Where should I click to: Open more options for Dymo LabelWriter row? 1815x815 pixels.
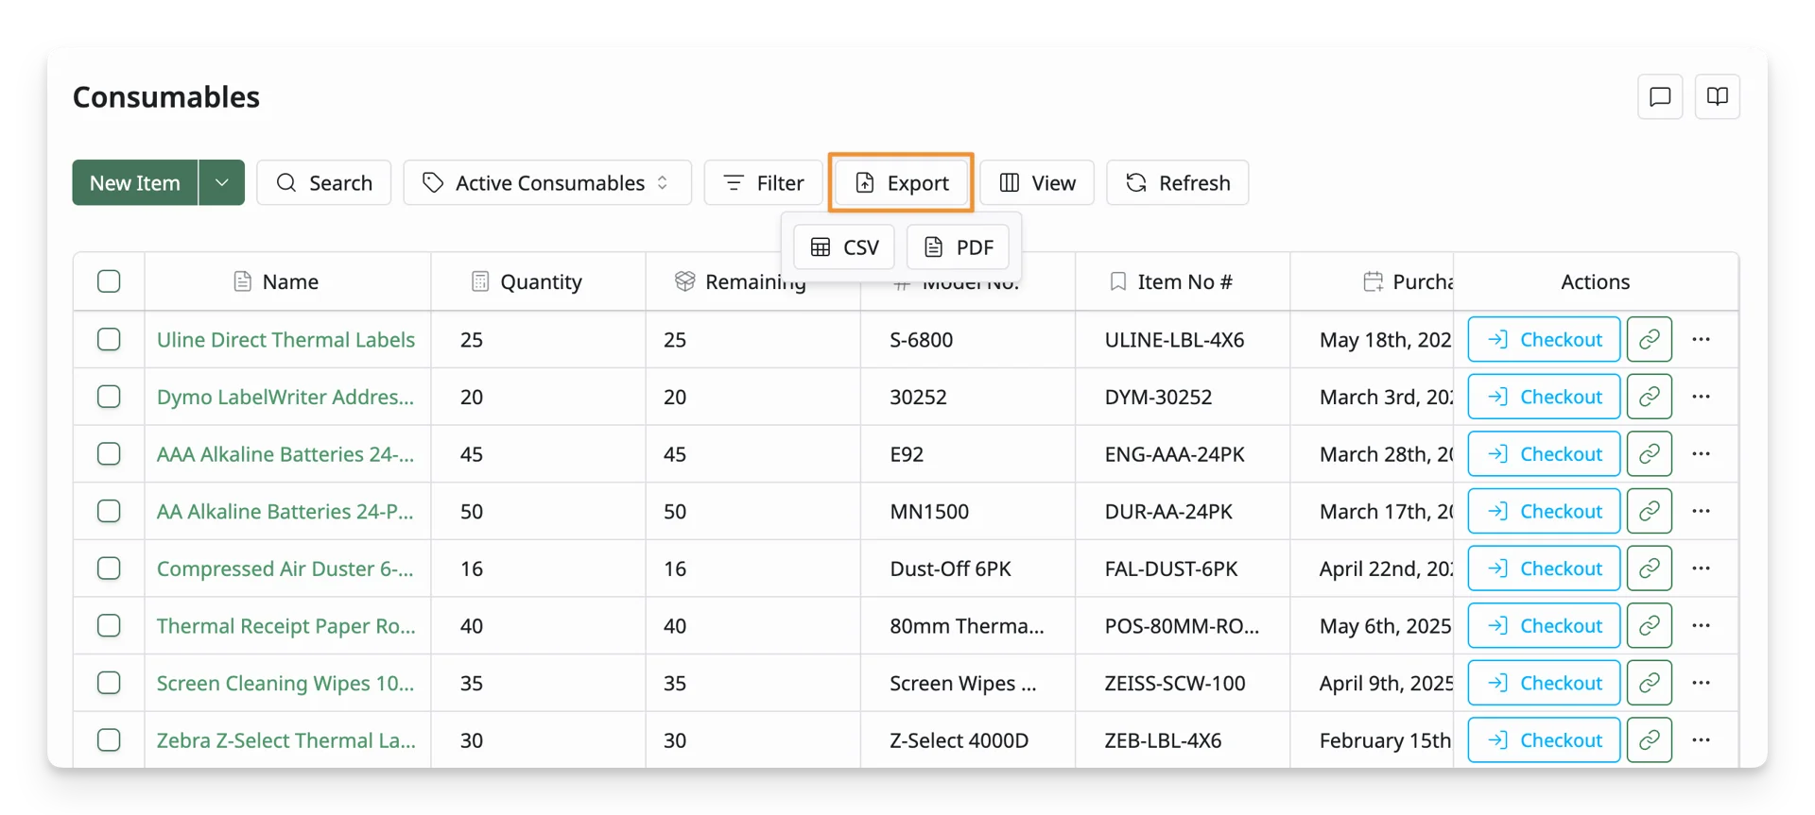pyautogui.click(x=1702, y=397)
